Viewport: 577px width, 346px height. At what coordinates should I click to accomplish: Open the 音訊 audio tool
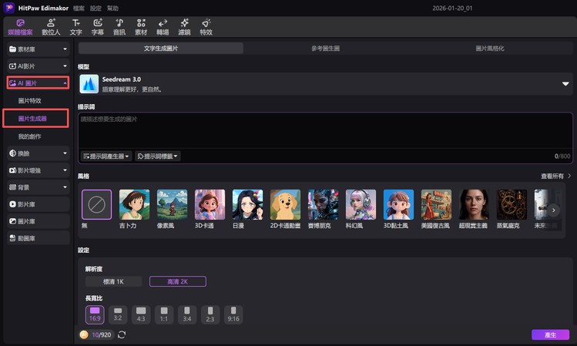[119, 27]
